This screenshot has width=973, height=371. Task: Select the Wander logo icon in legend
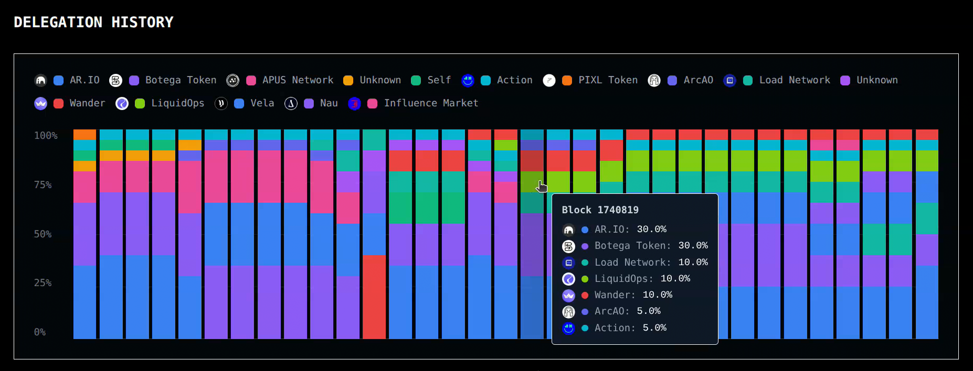click(40, 103)
